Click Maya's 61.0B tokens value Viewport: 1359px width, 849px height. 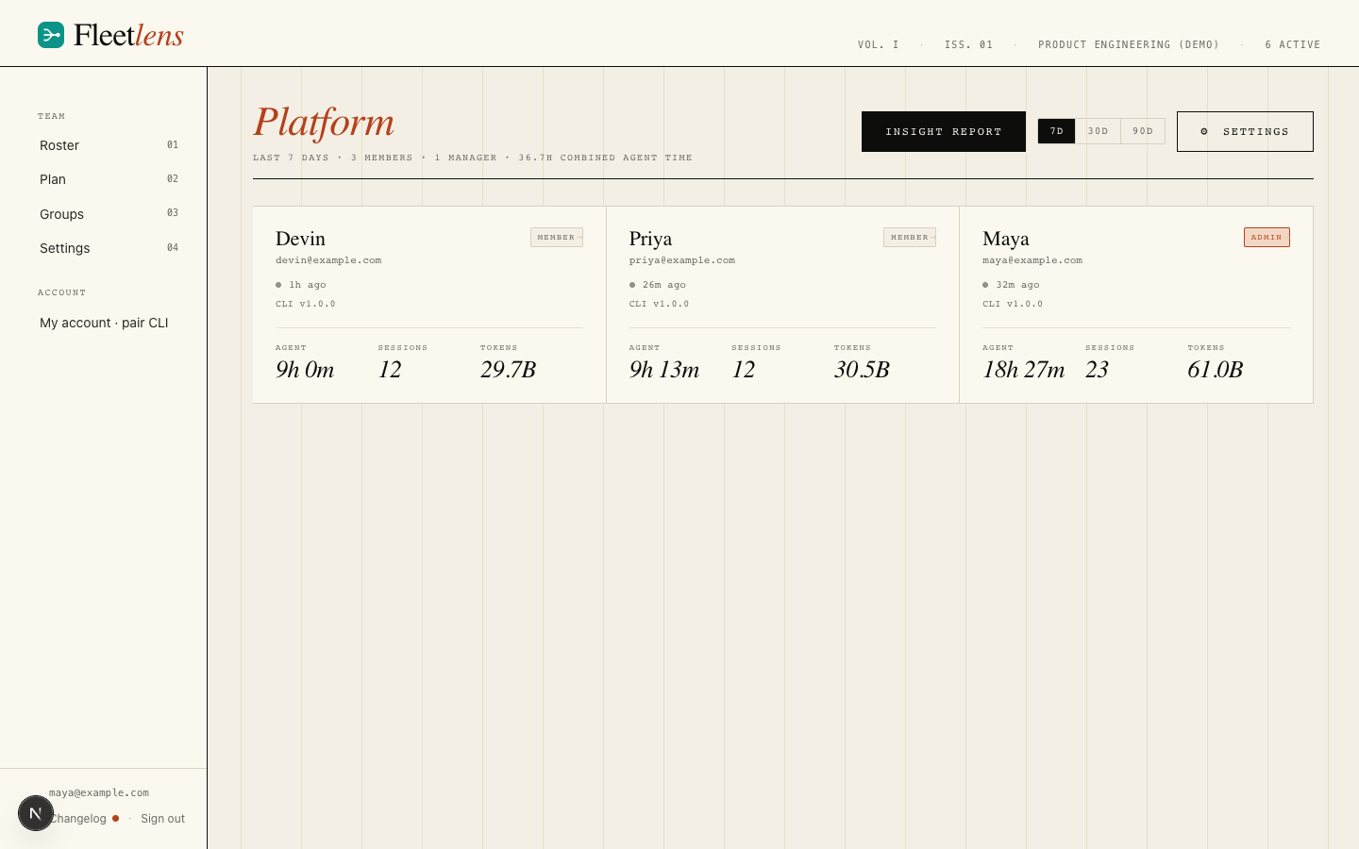(x=1215, y=370)
